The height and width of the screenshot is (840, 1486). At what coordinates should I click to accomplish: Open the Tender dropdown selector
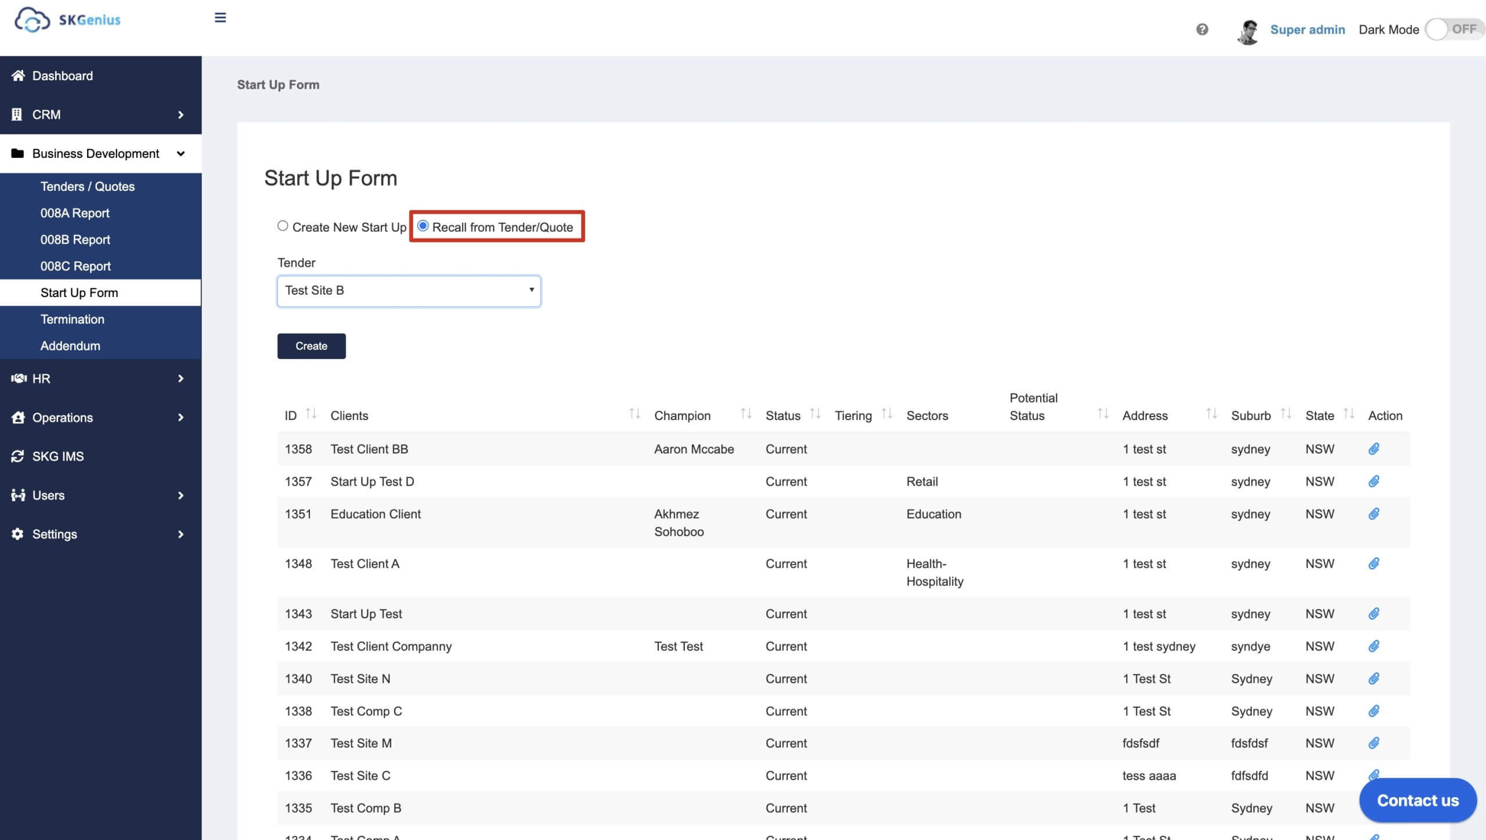(408, 289)
